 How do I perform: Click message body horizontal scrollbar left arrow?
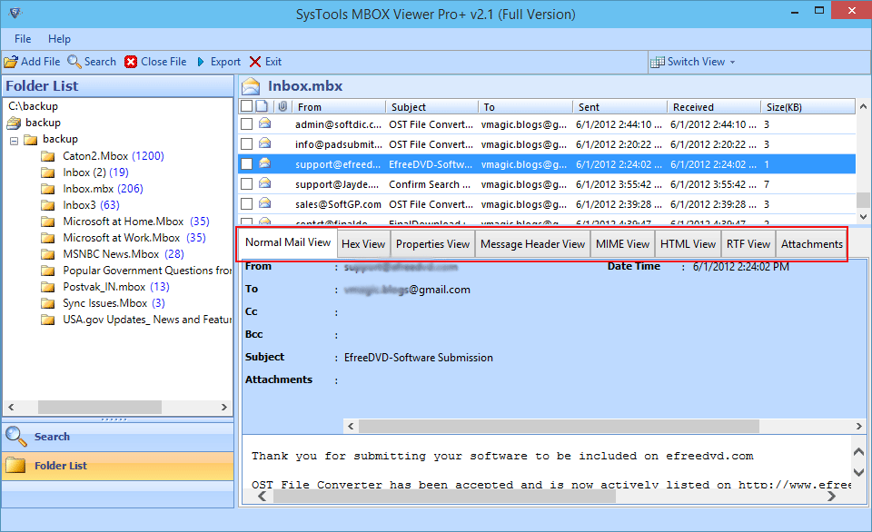click(x=263, y=497)
